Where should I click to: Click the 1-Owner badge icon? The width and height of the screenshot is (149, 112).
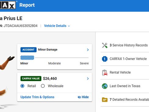[x=105, y=59]
